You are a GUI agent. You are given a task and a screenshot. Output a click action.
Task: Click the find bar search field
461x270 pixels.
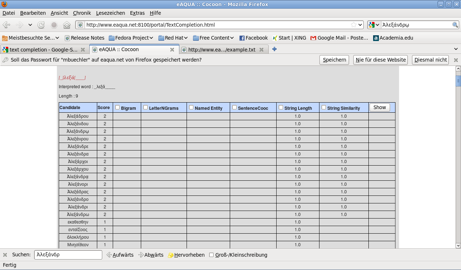click(68, 255)
